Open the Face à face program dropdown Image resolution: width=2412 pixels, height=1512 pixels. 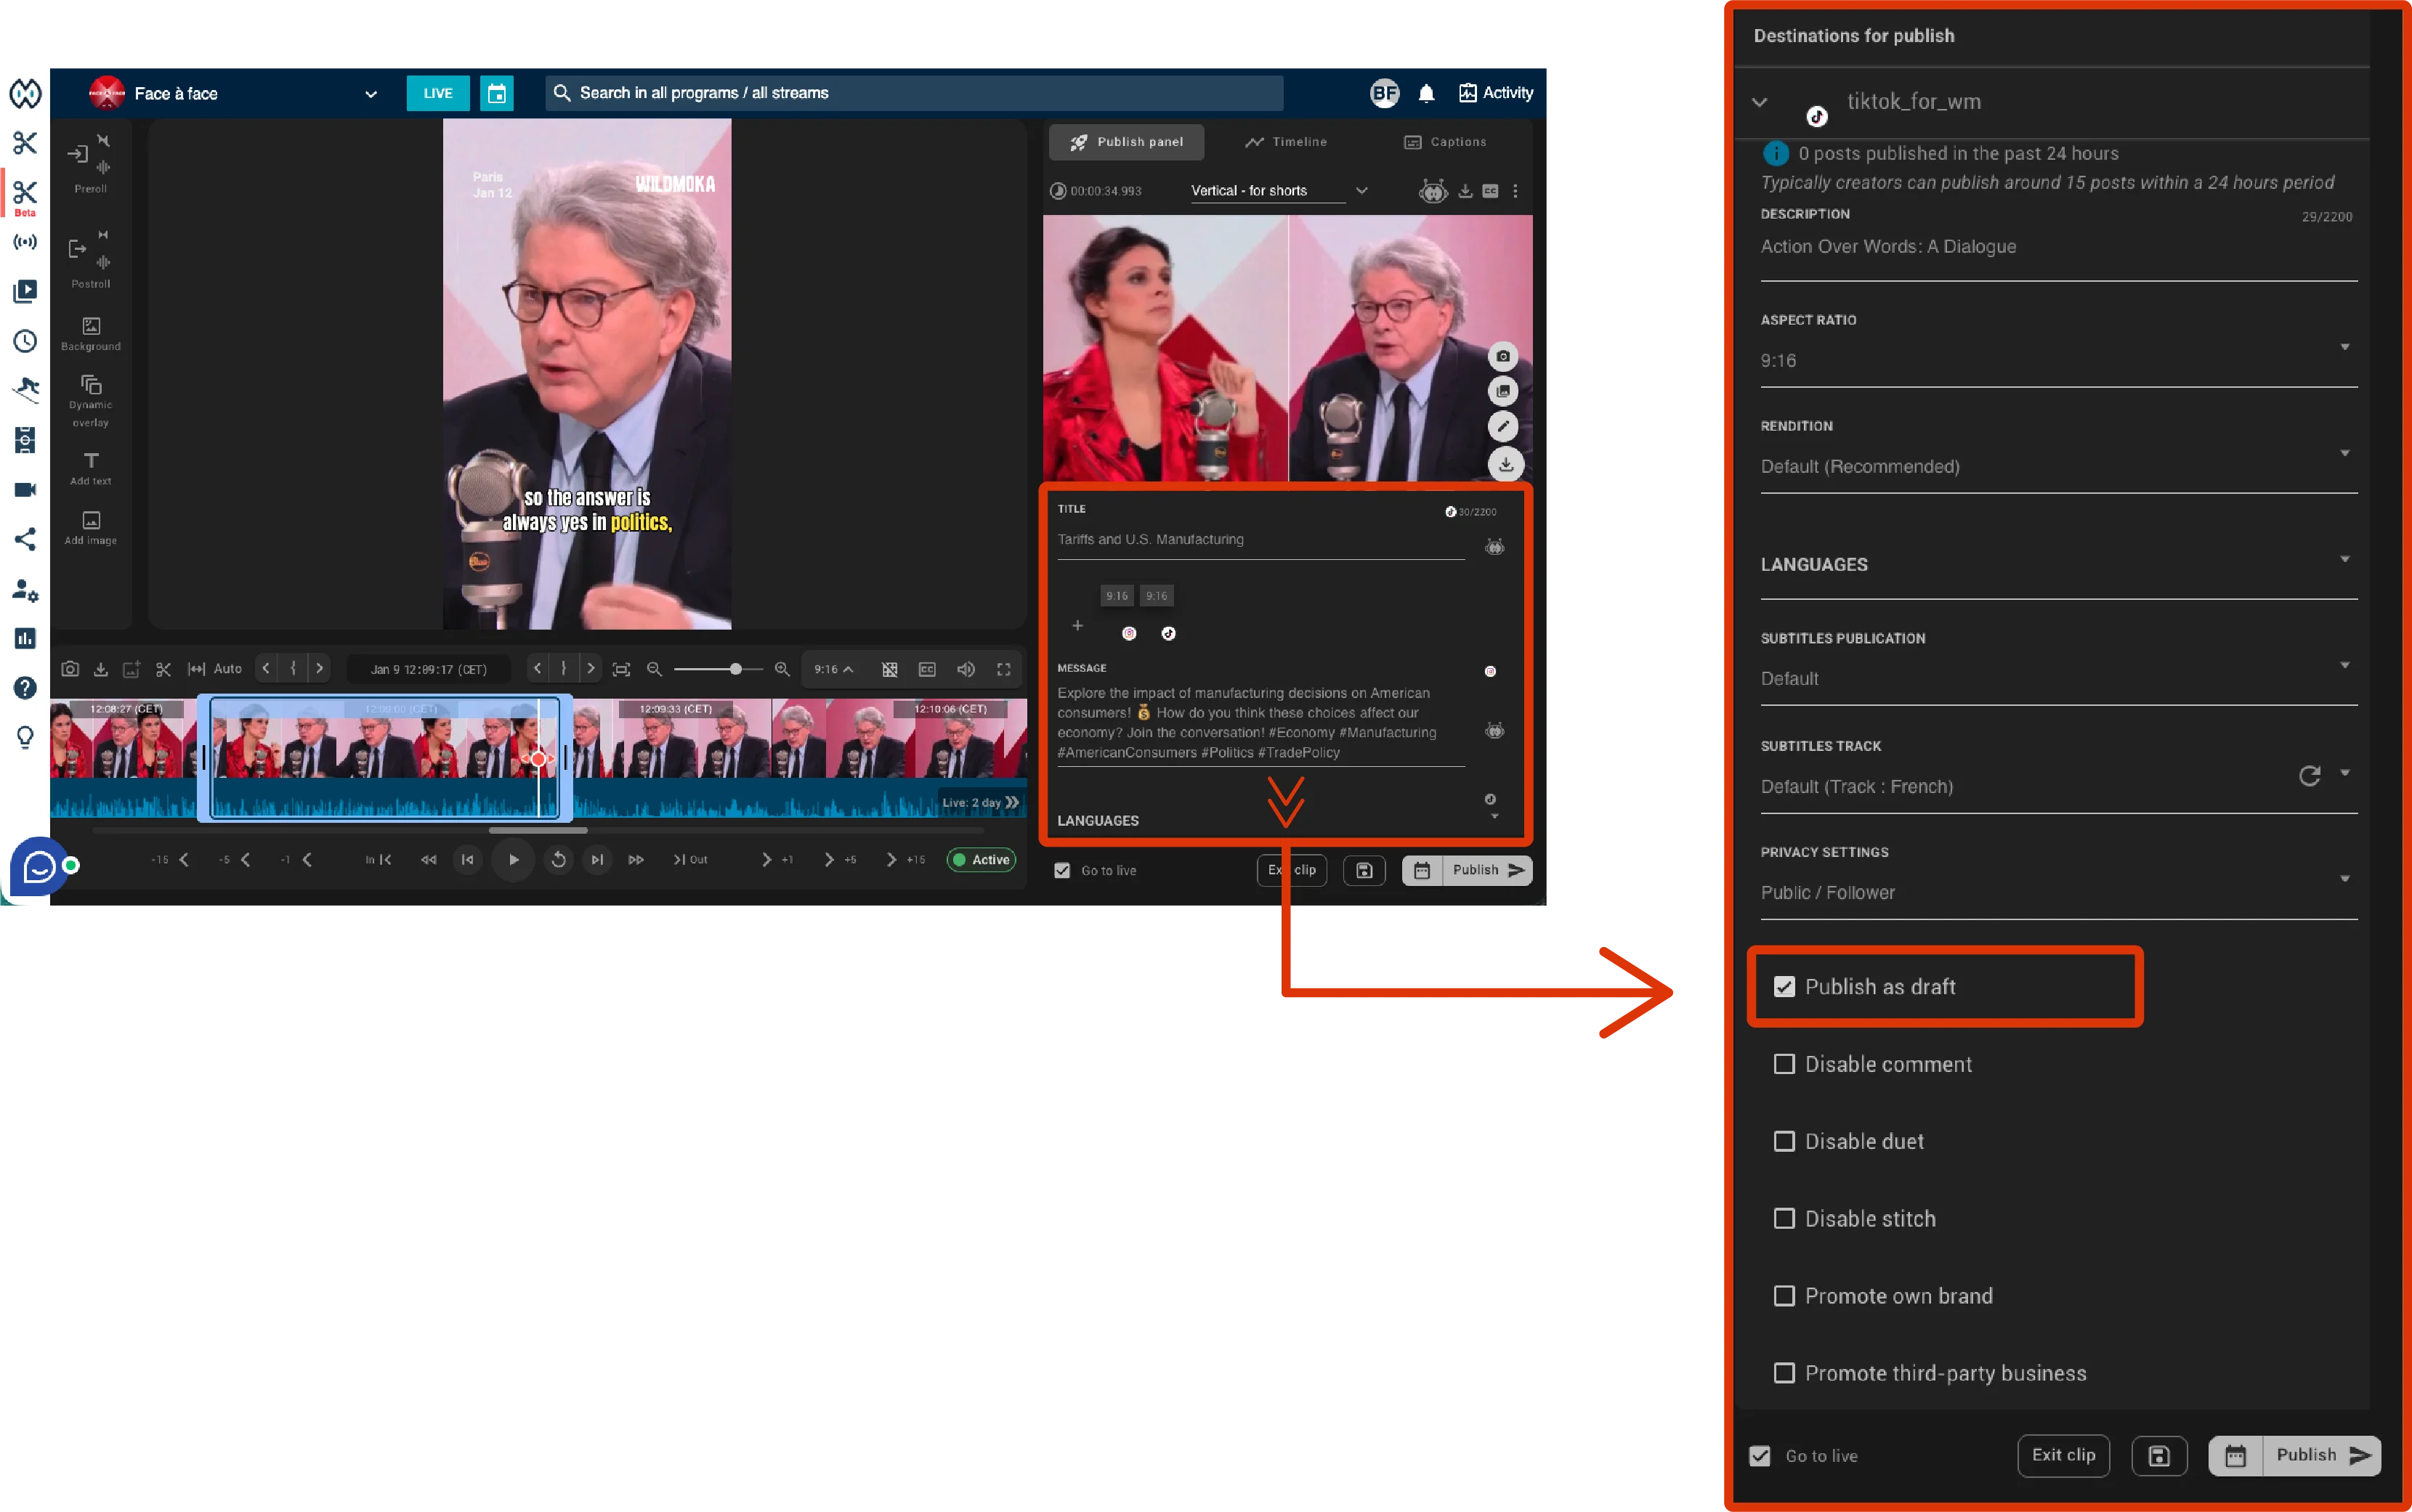click(370, 94)
